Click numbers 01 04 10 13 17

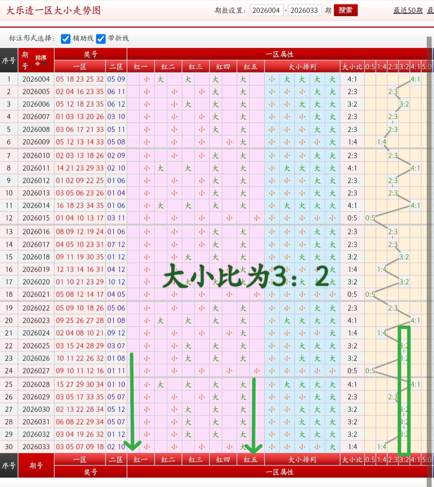(x=80, y=218)
